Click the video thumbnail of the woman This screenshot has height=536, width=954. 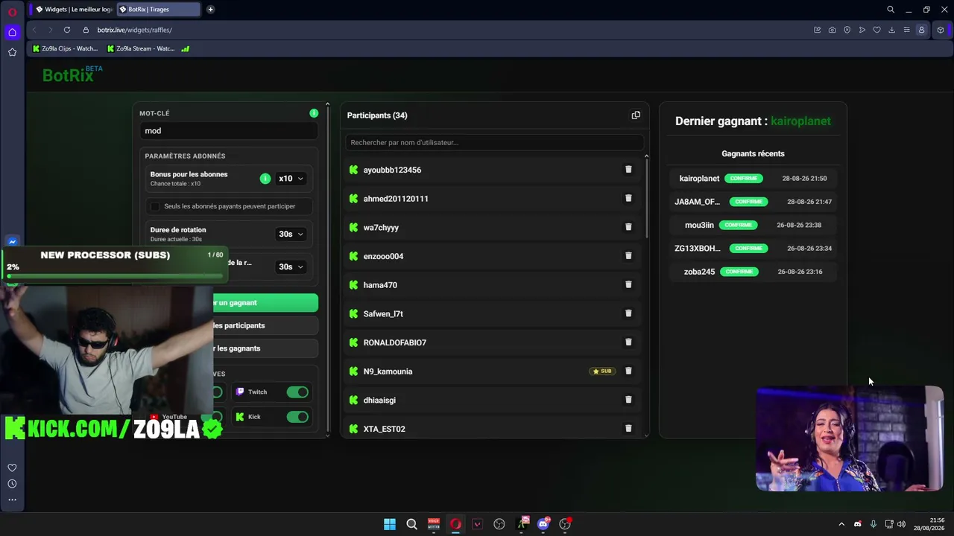point(850,438)
